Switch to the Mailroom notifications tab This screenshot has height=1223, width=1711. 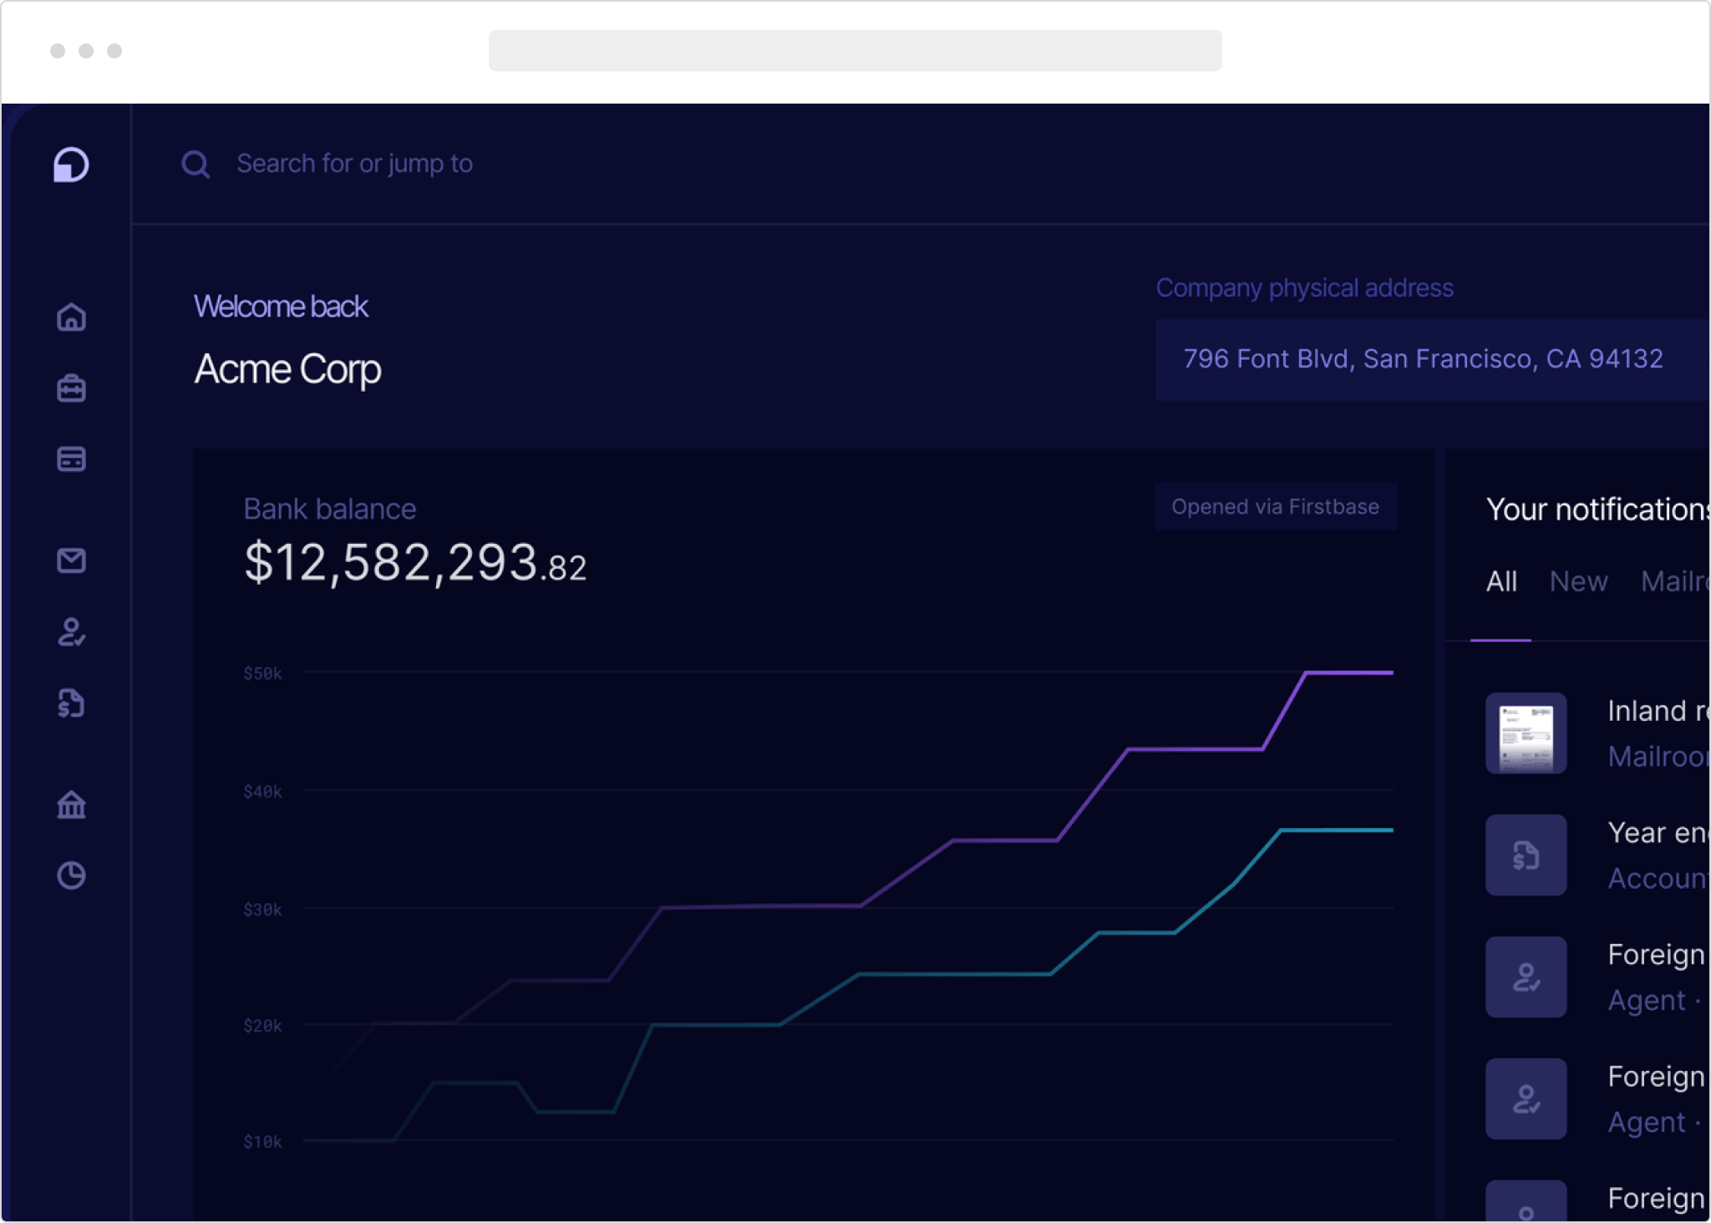coord(1675,581)
